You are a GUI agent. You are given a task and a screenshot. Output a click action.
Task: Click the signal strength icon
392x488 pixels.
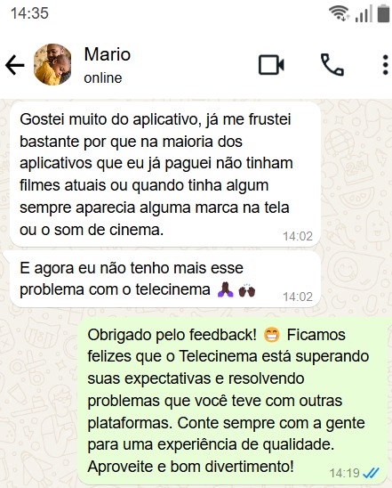(x=364, y=14)
